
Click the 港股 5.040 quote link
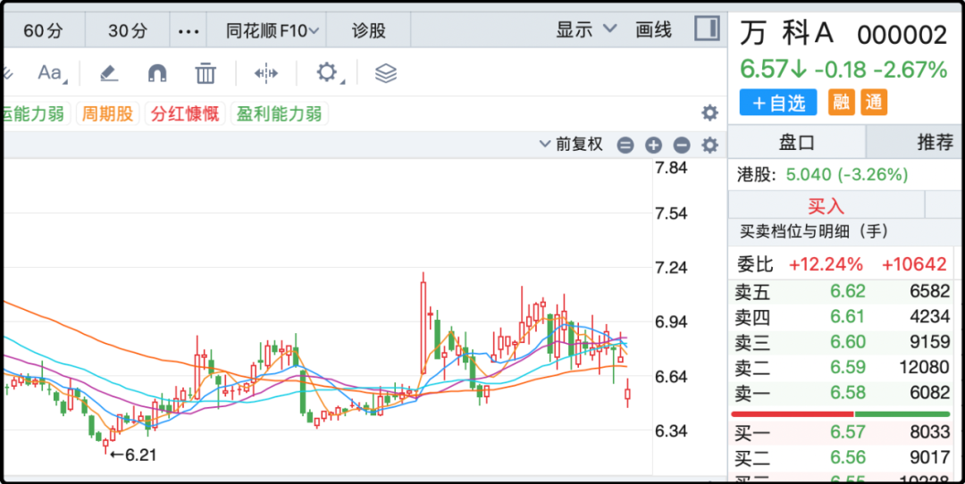823,175
